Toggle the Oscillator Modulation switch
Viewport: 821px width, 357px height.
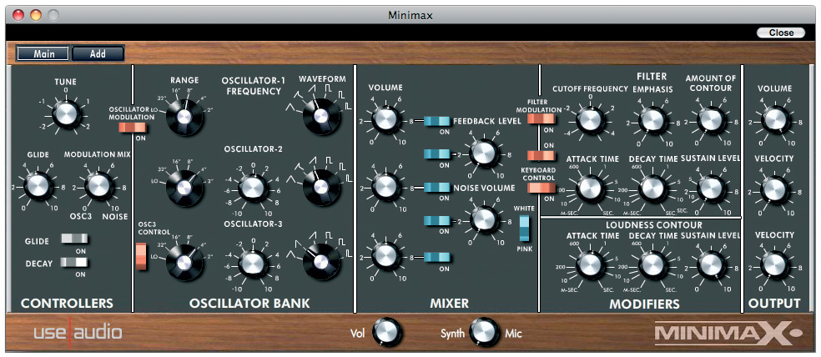point(133,128)
